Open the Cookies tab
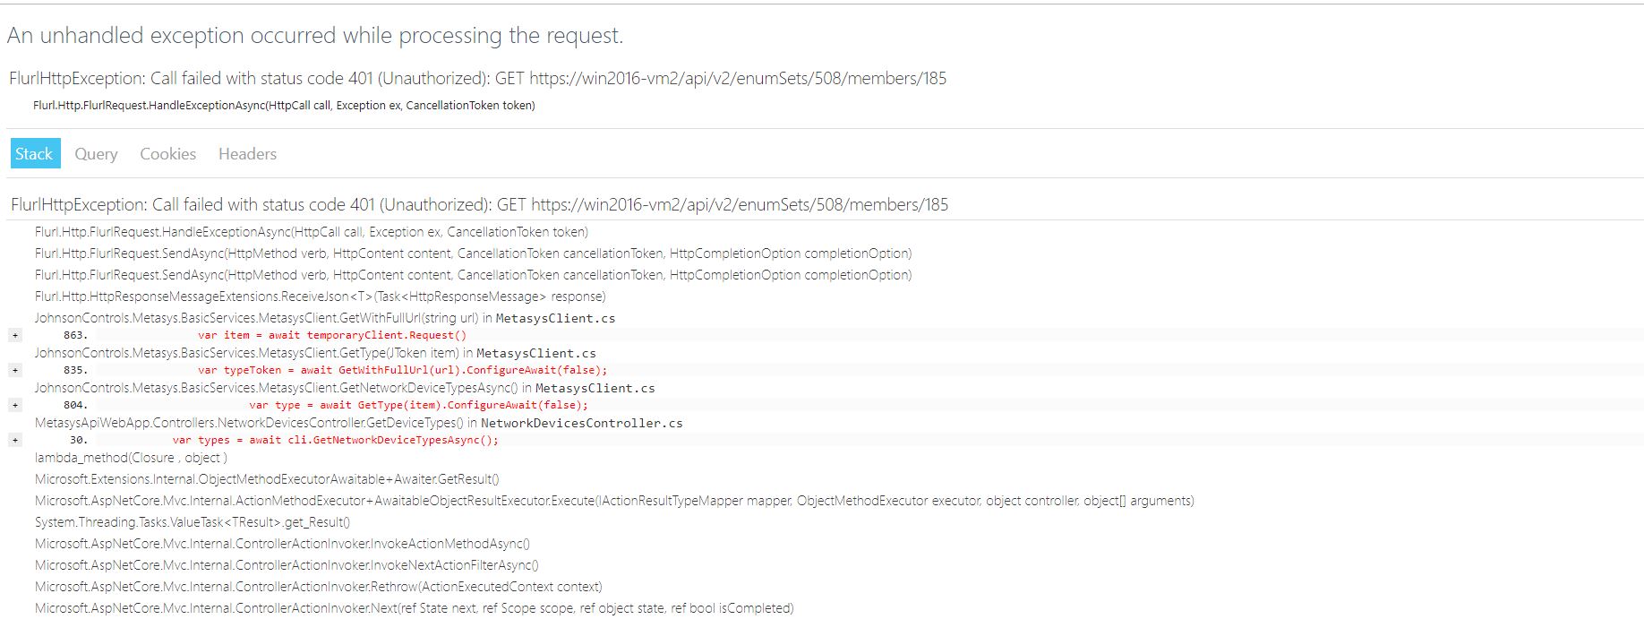This screenshot has height=619, width=1644. [167, 153]
